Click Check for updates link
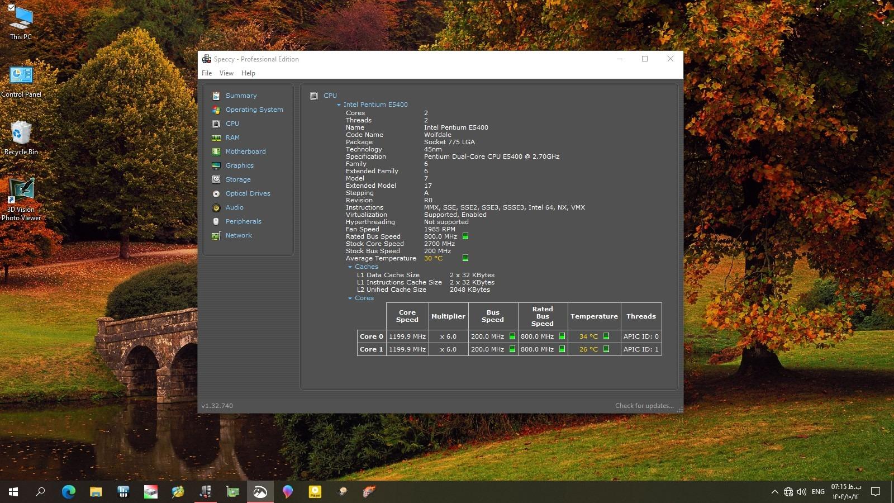The width and height of the screenshot is (894, 503). pos(644,406)
